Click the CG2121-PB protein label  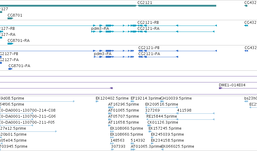(x=149, y=48)
